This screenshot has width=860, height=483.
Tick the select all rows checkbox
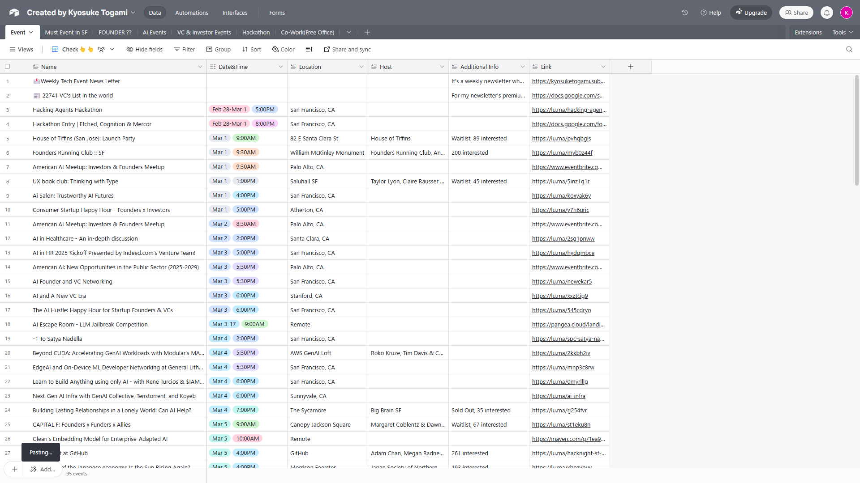7,67
